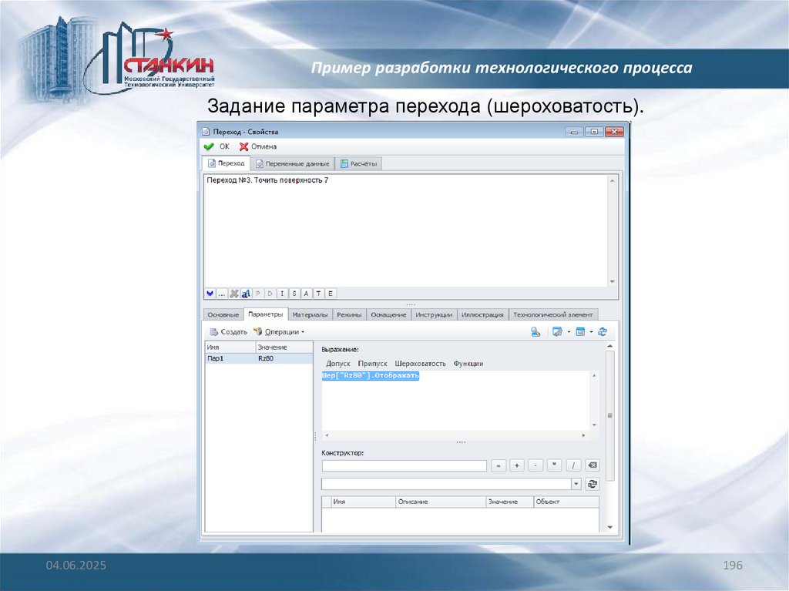This screenshot has width=789, height=591.
Task: Open the Операции dropdown menu
Action: click(279, 332)
